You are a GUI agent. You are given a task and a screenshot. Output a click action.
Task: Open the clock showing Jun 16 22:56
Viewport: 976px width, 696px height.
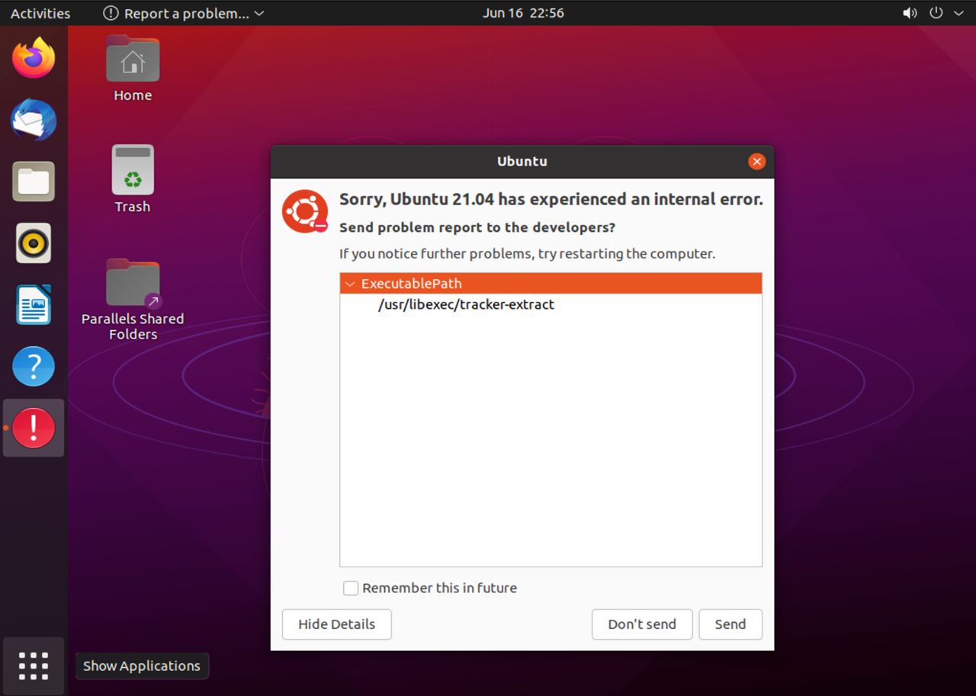tap(523, 13)
